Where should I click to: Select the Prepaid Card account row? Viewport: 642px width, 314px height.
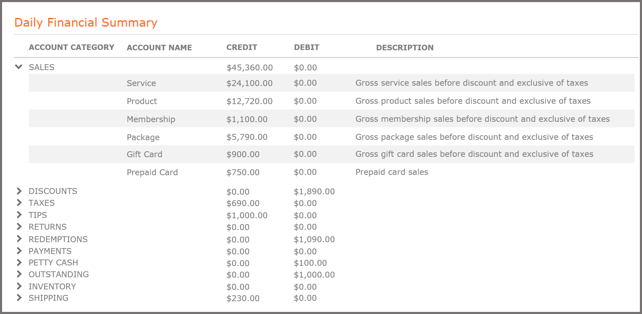click(x=152, y=172)
